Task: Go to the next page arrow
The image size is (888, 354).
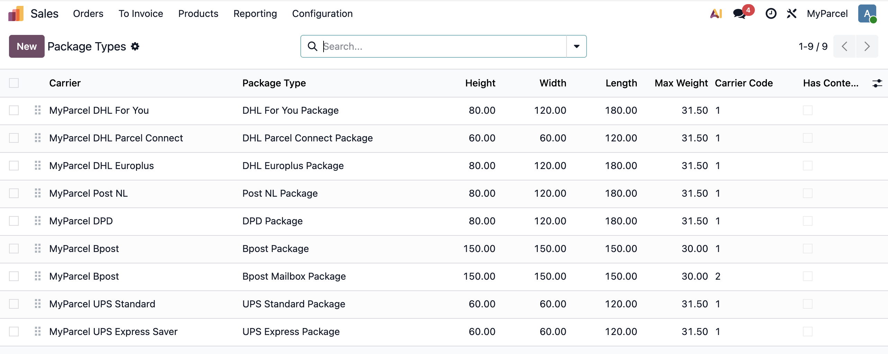Action: pos(867,46)
